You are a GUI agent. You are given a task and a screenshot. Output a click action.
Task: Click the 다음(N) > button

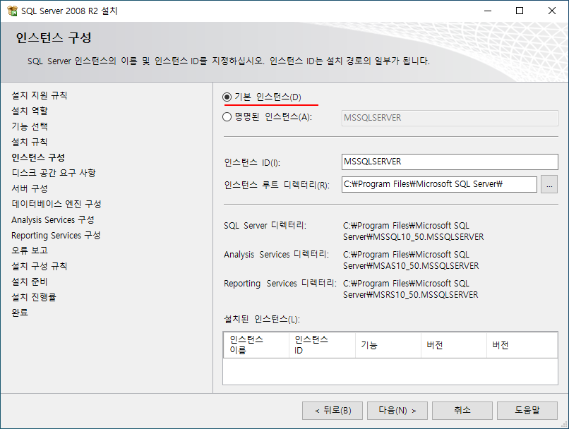tap(397, 411)
